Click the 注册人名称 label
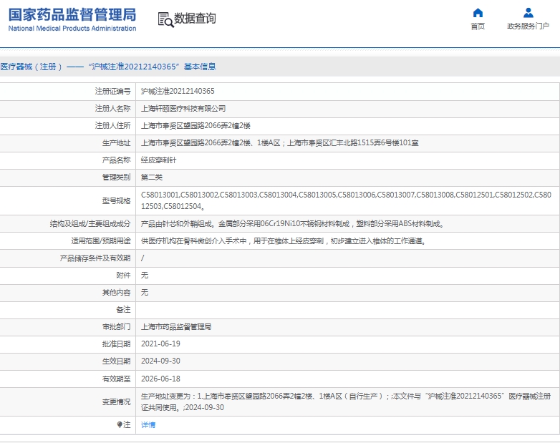 (113, 109)
